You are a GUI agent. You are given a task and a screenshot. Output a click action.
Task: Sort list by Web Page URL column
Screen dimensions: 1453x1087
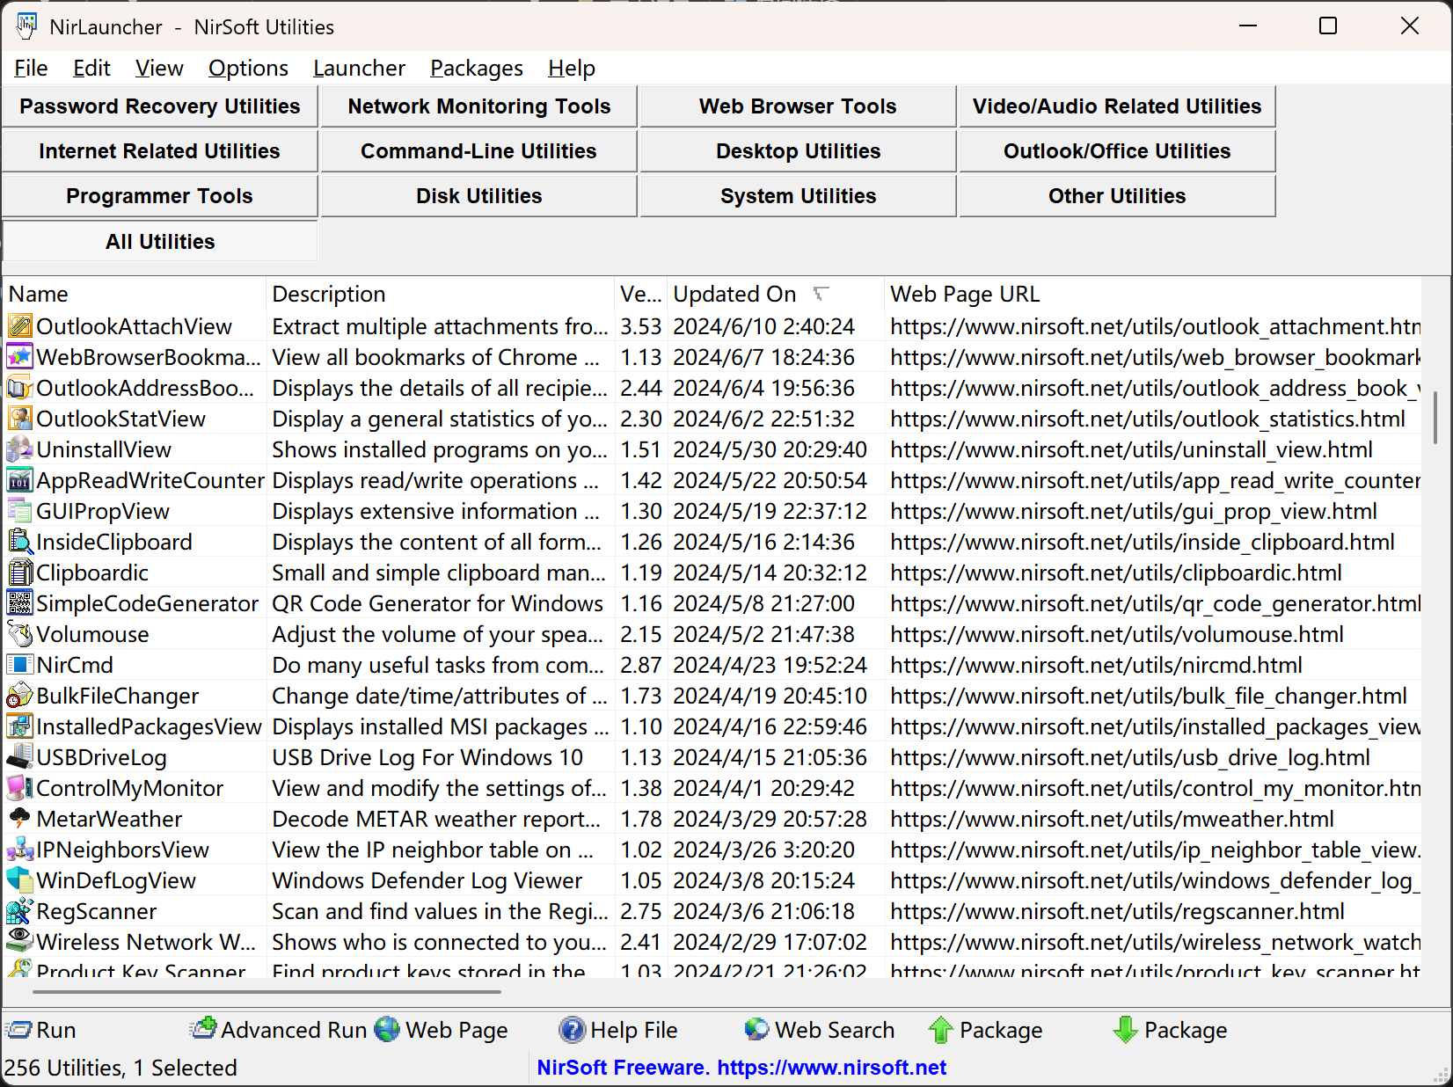[1152, 294]
